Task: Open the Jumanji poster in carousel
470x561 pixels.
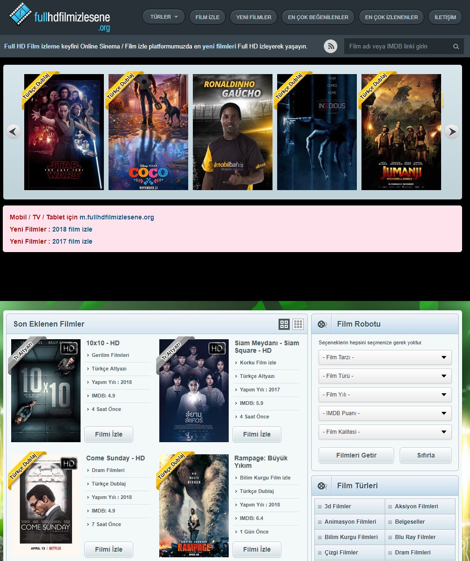Action: 401,132
